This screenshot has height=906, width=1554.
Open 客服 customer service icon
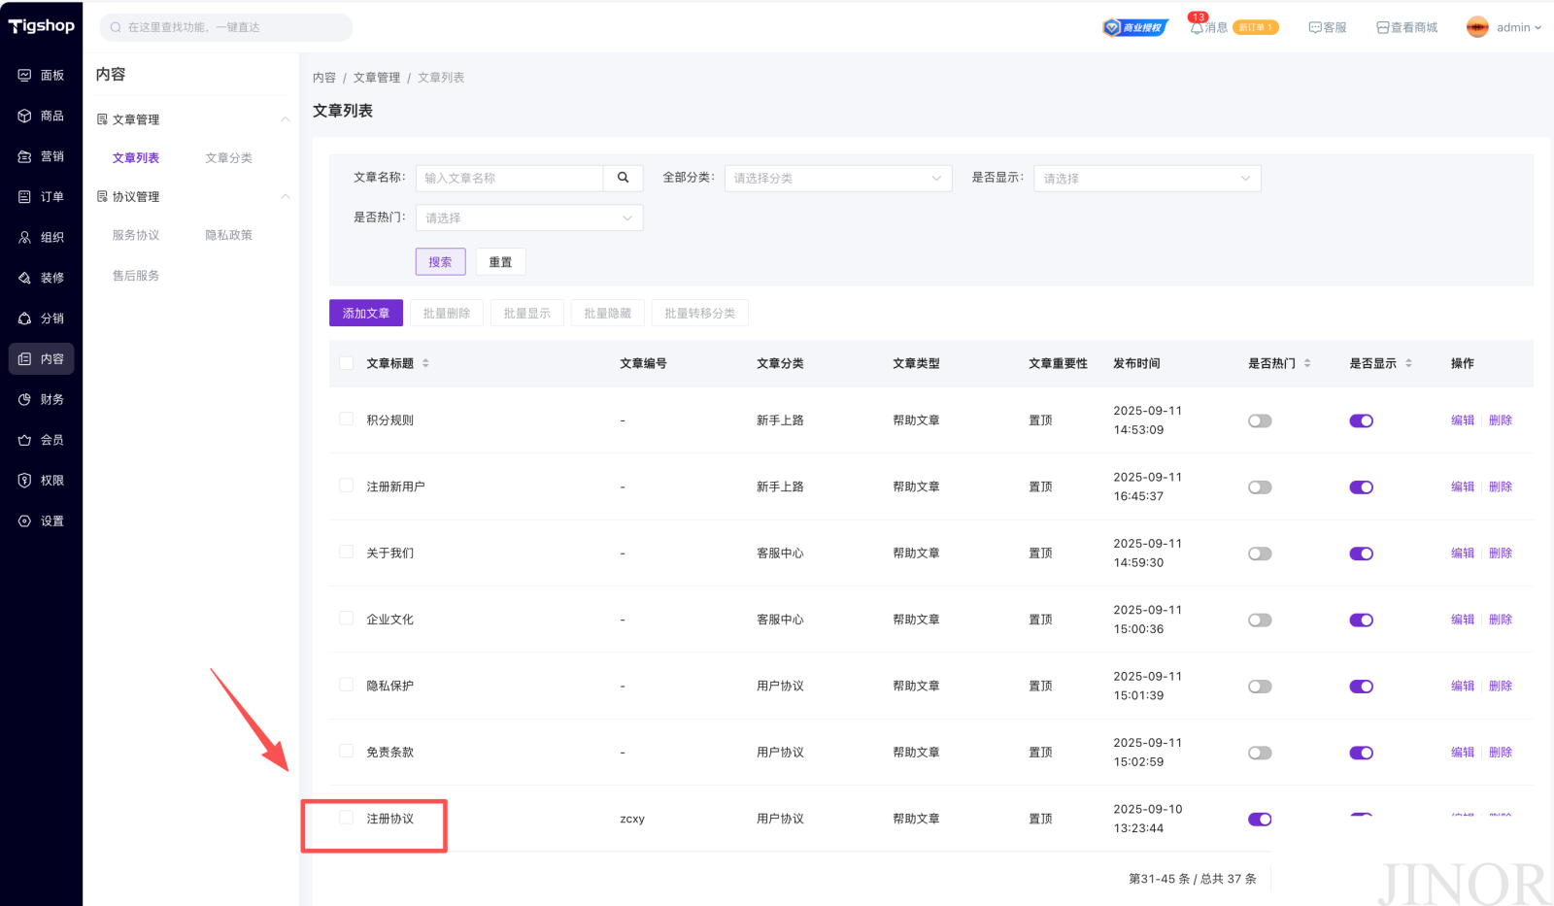(x=1315, y=27)
